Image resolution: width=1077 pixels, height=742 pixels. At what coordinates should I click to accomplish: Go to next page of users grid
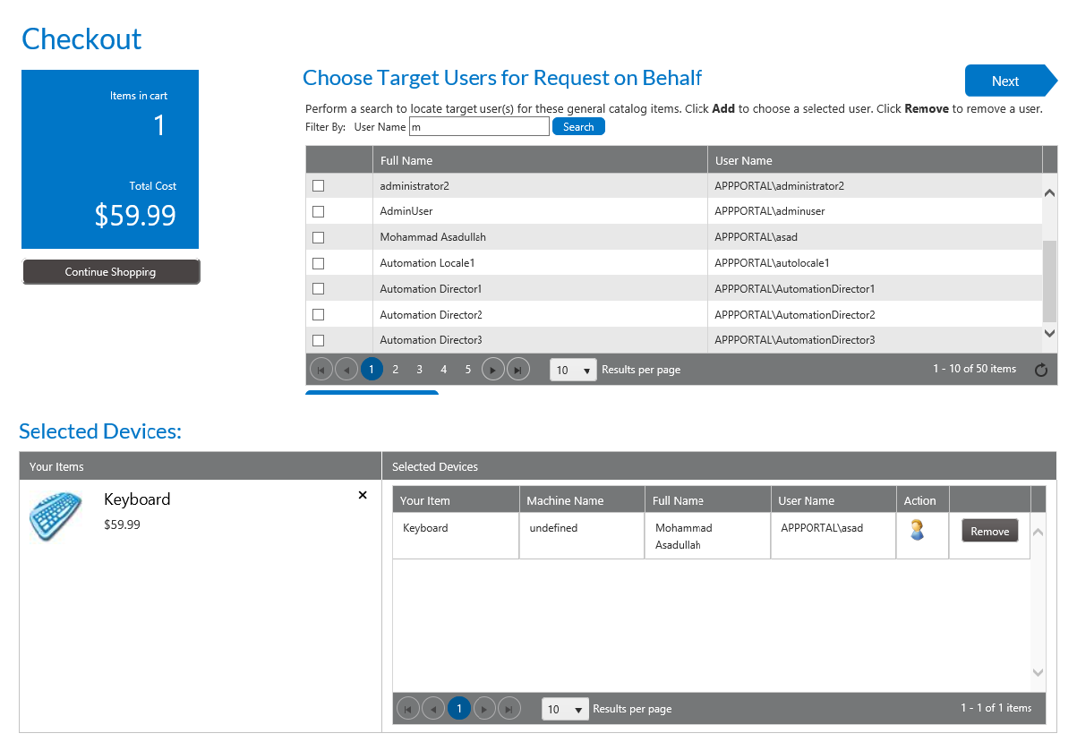click(492, 370)
